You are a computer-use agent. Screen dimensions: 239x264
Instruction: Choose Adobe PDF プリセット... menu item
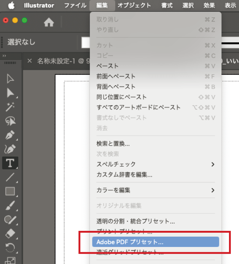point(156,242)
